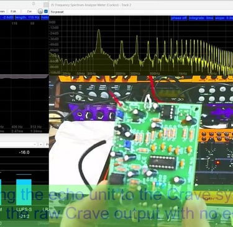The height and width of the screenshot is (227, 233).
Task: Click the "-21.2" LUFS-S reading
Action: [24, 216]
